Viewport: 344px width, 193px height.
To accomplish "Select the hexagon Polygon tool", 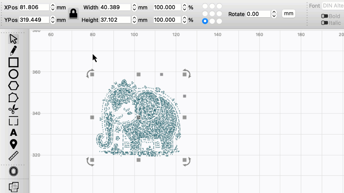I will tap(13, 86).
